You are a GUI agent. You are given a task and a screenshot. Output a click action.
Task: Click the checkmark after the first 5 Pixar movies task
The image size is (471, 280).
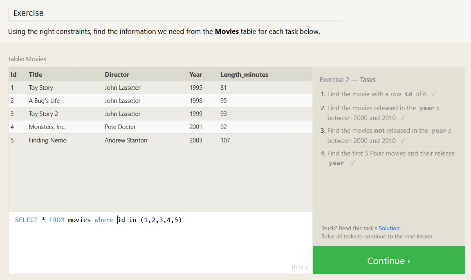coord(353,163)
